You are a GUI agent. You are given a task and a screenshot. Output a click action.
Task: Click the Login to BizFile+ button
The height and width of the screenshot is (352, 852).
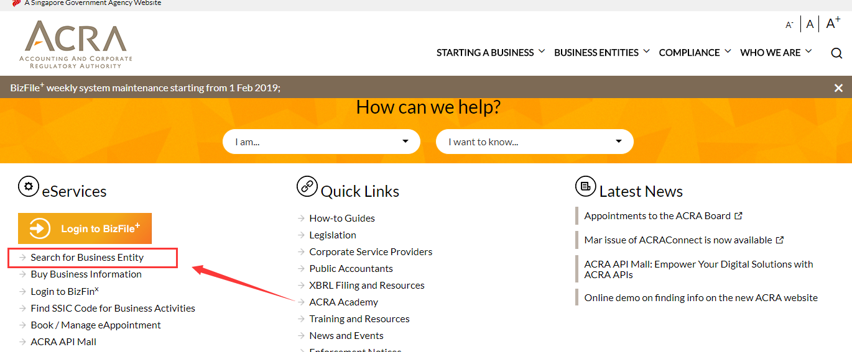click(85, 228)
